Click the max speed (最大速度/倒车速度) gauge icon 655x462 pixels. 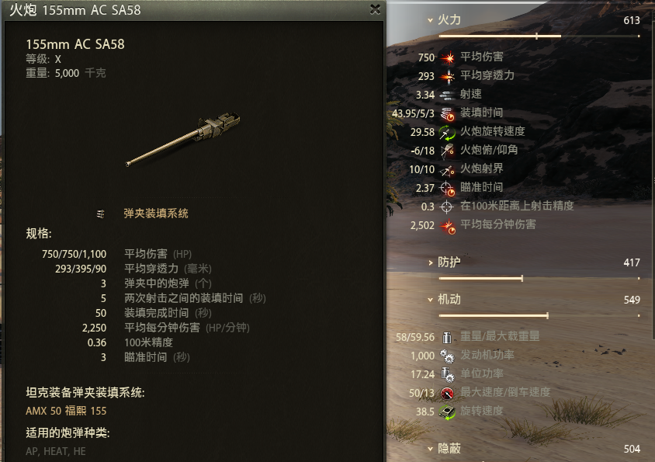click(447, 393)
